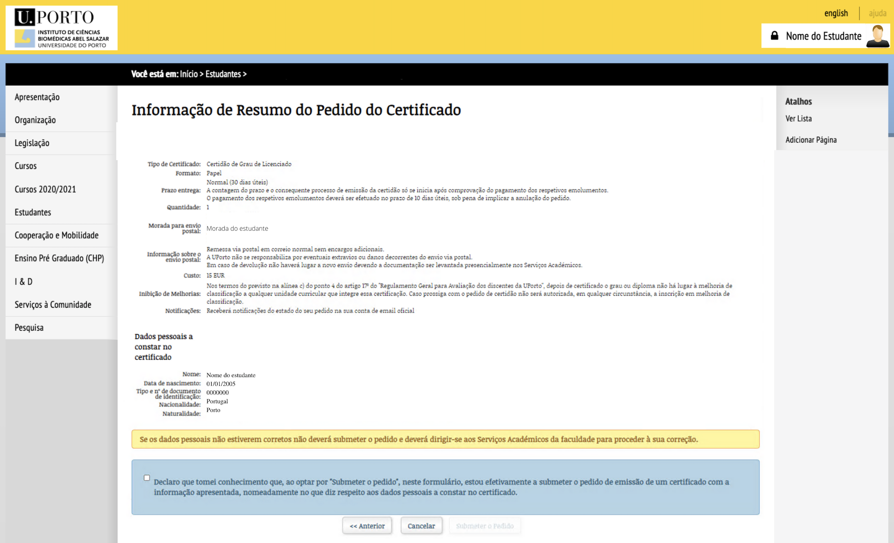The image size is (894, 543).
Task: Open the student avatar picture
Action: 877,36
